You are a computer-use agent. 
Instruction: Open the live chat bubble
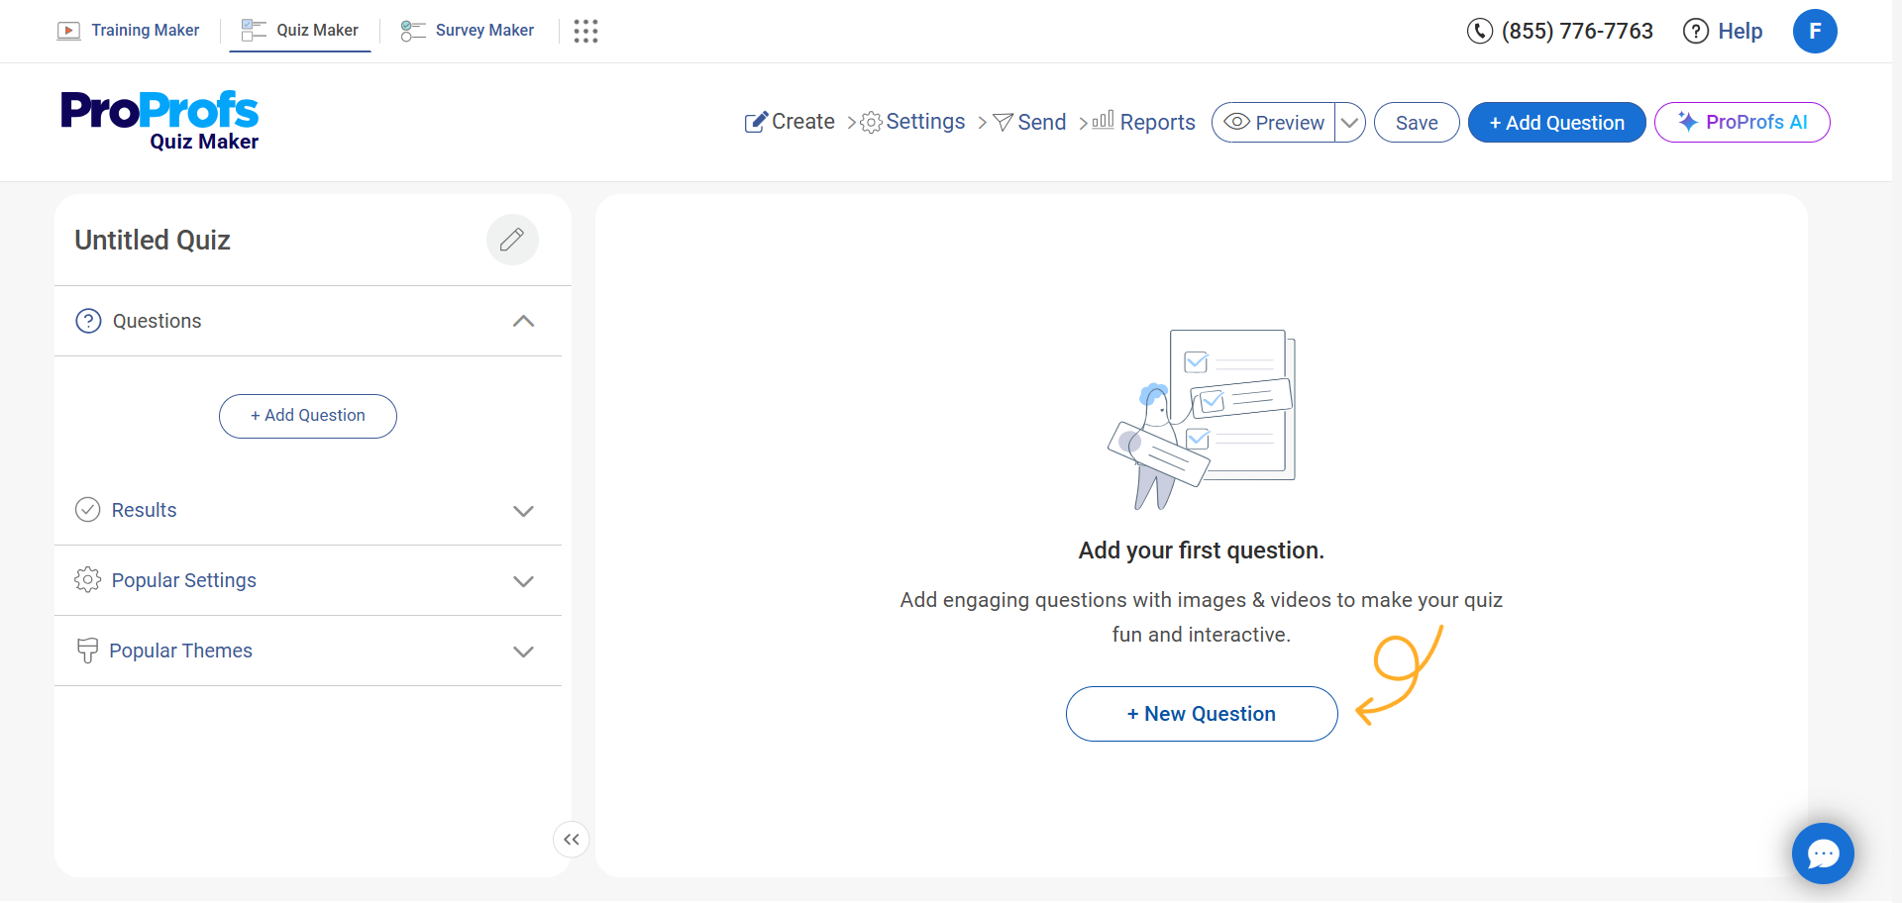[1822, 853]
